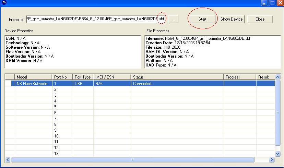Sort by the Port No. column header

tap(62, 77)
